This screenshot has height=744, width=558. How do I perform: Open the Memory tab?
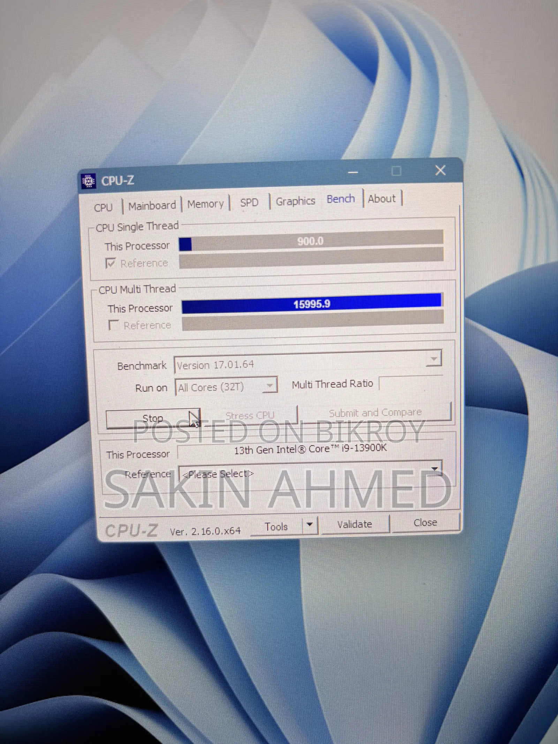[206, 204]
